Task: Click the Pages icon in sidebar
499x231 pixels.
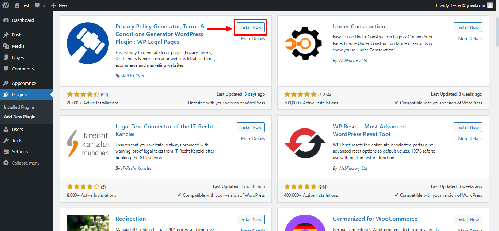Action: coord(6,57)
